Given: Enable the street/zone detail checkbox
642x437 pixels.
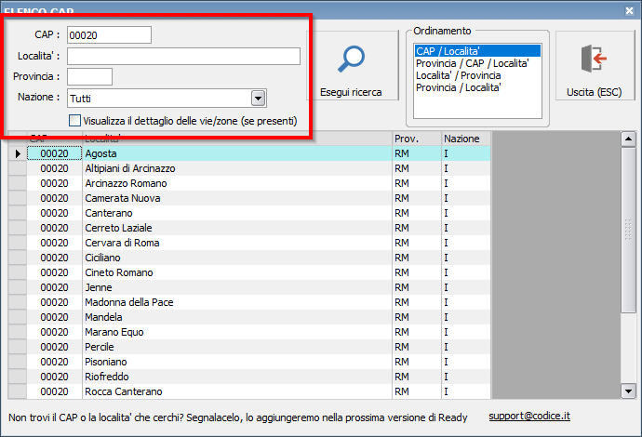Looking at the screenshot, I should [75, 121].
